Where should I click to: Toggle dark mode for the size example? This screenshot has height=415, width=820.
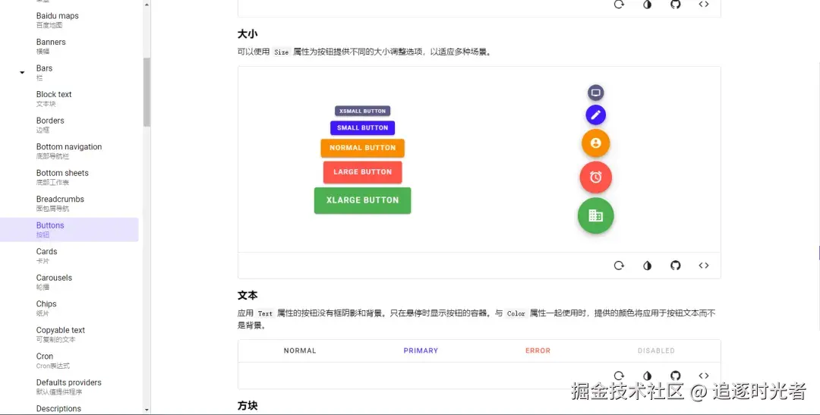click(x=648, y=266)
